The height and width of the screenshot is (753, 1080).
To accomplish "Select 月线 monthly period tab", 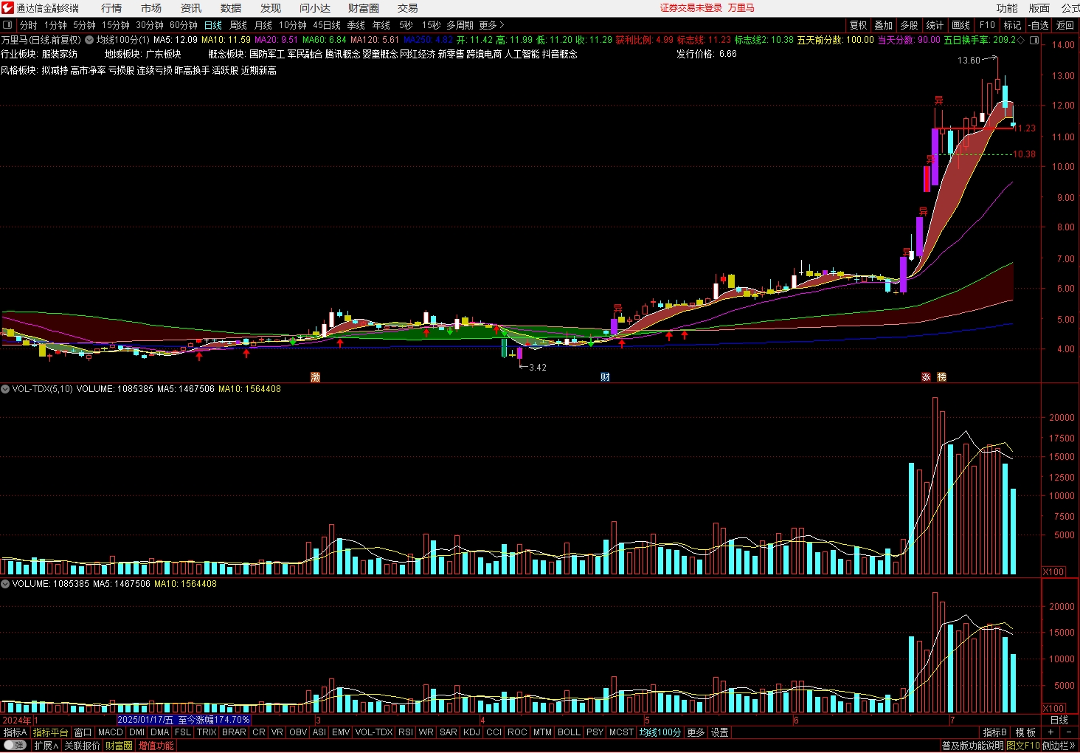I will coord(263,25).
